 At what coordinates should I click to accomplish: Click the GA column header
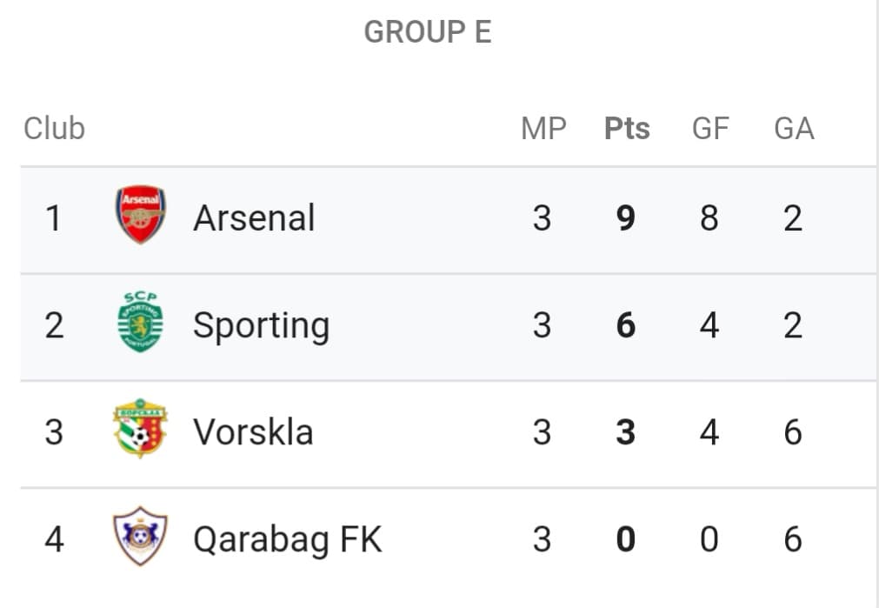pyautogui.click(x=794, y=129)
